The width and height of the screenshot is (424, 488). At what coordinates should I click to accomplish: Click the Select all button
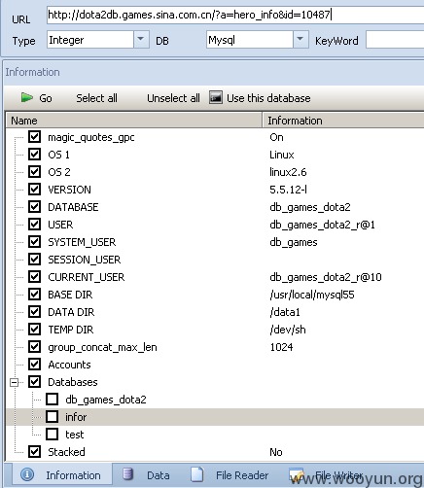click(x=96, y=98)
